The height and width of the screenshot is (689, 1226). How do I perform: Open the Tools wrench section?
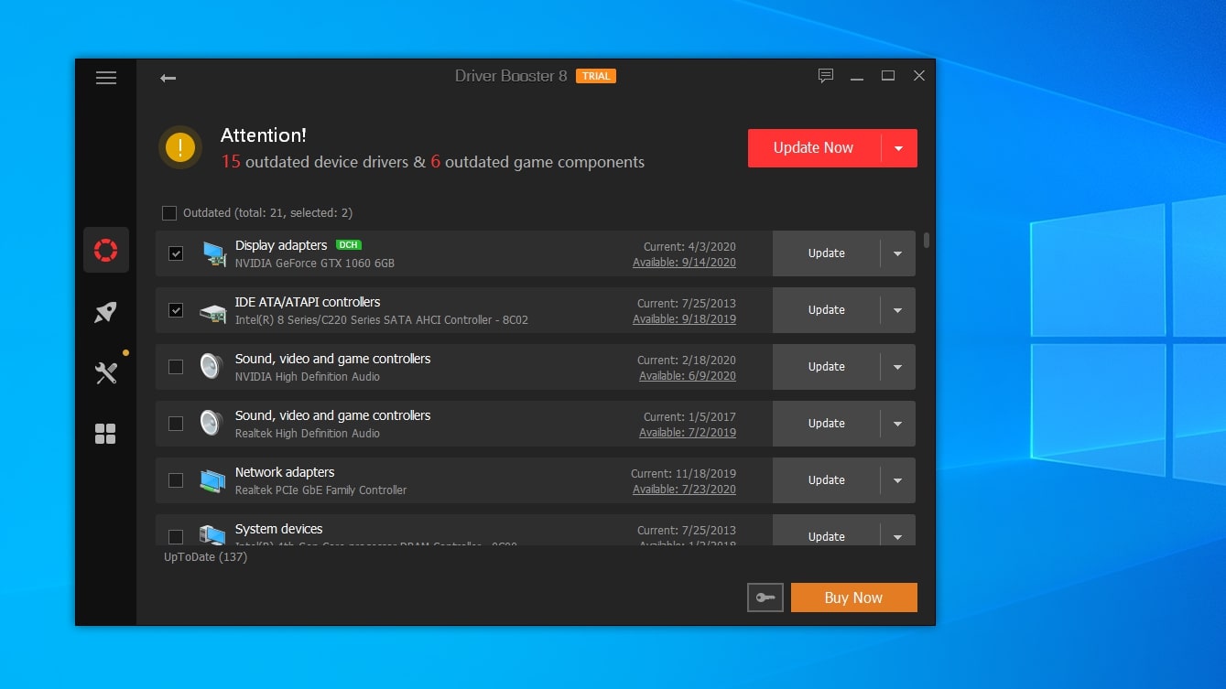[106, 372]
